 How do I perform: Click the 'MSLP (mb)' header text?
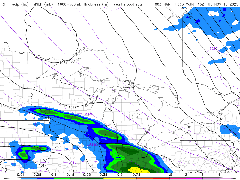[x=43, y=4]
